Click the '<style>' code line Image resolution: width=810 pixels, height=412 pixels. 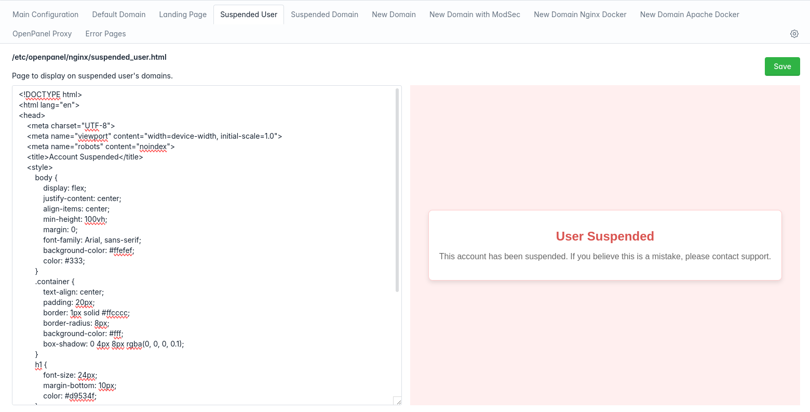(40, 167)
